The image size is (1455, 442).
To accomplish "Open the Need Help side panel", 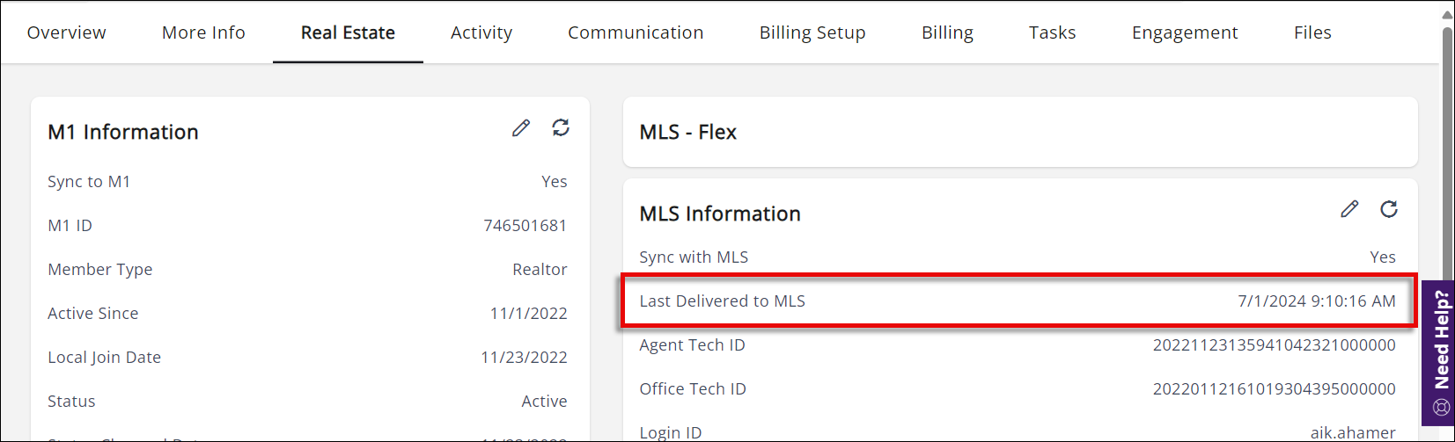I will click(x=1440, y=351).
